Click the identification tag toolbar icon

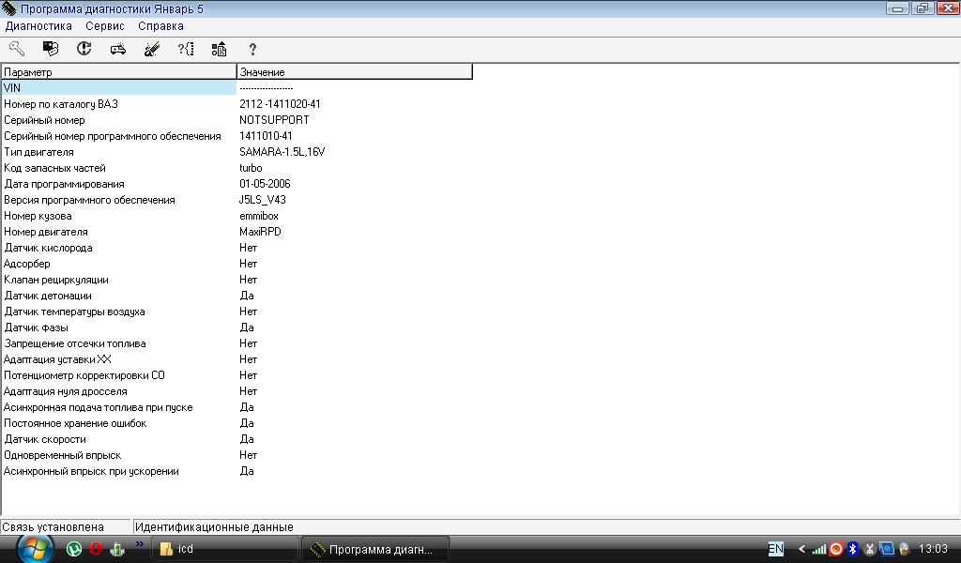tap(51, 49)
